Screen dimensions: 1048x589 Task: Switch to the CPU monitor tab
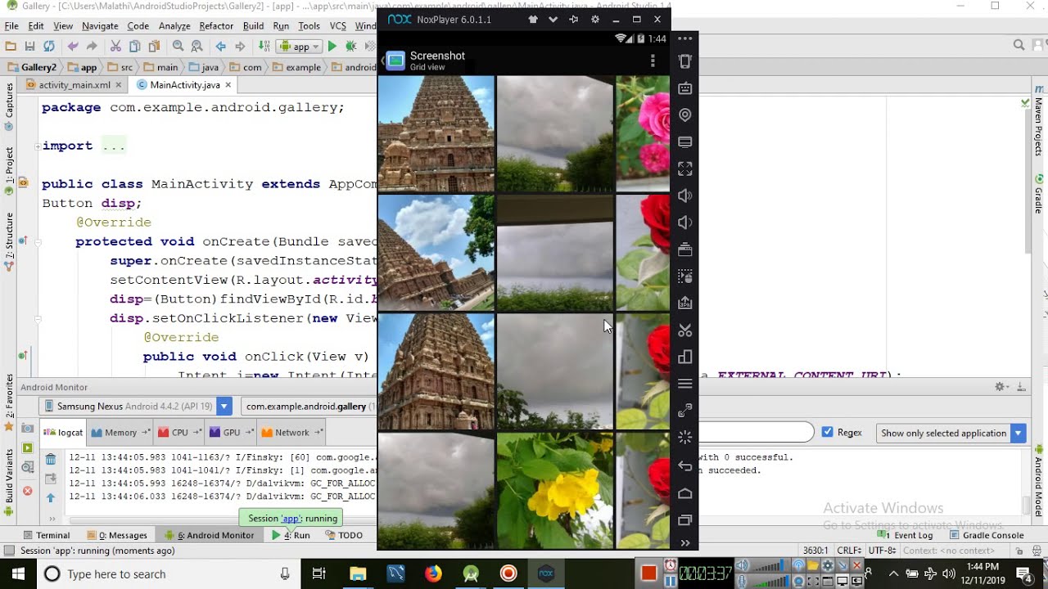click(x=178, y=433)
